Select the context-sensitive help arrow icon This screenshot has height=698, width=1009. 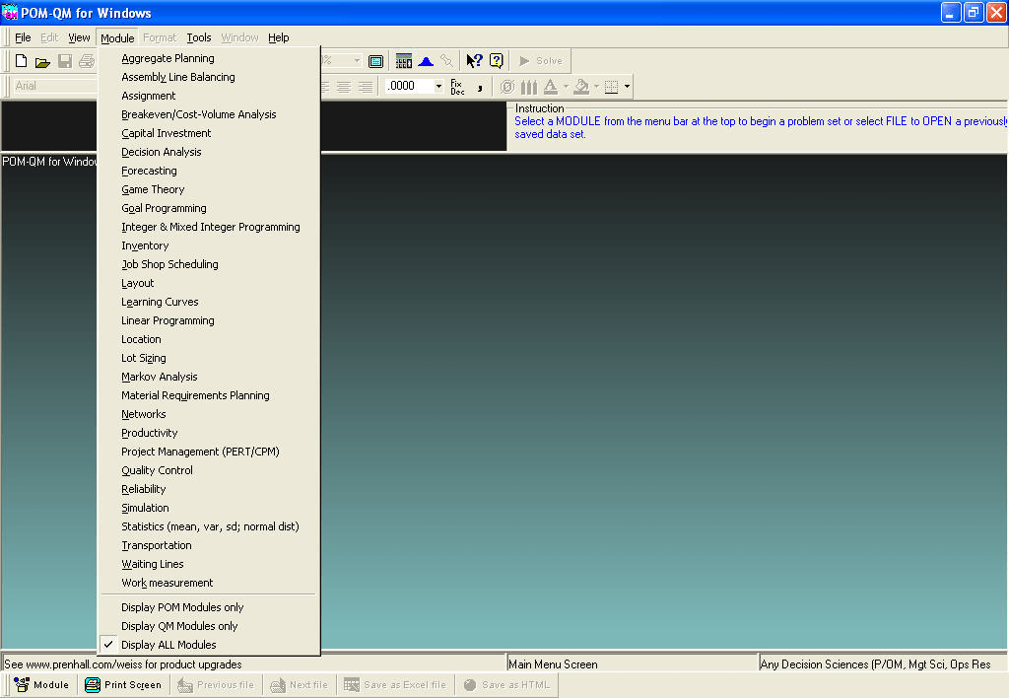click(x=473, y=60)
